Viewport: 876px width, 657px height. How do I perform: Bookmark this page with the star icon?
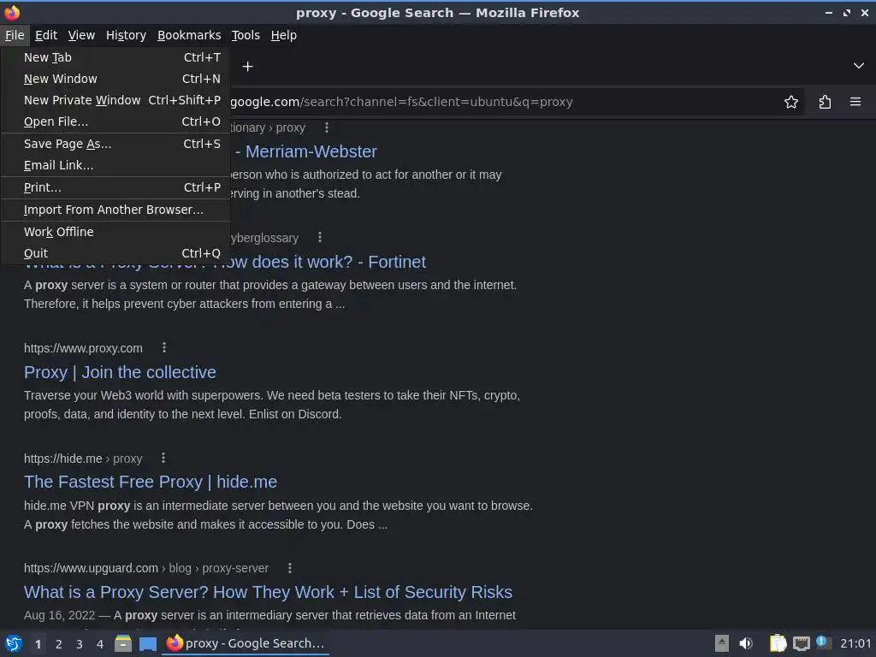790,102
